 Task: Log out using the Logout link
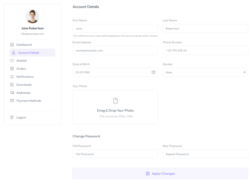(x=21, y=117)
